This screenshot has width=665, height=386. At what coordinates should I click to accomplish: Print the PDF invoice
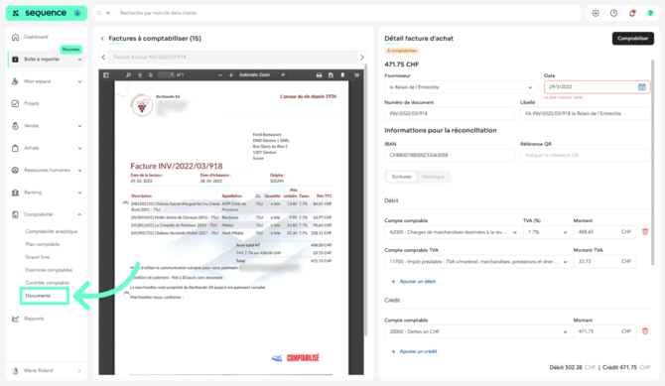(319, 75)
